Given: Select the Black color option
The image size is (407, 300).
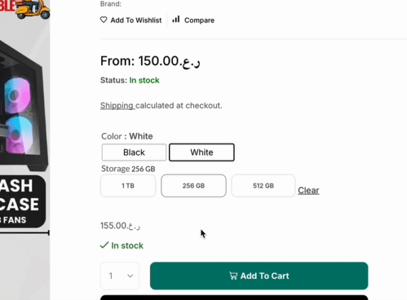Looking at the screenshot, I should [134, 153].
